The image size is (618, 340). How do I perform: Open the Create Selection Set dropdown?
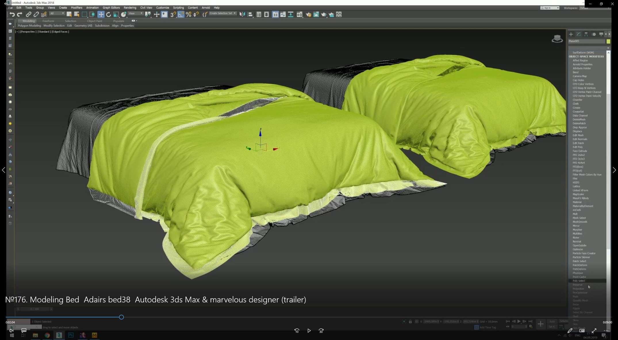click(x=223, y=13)
